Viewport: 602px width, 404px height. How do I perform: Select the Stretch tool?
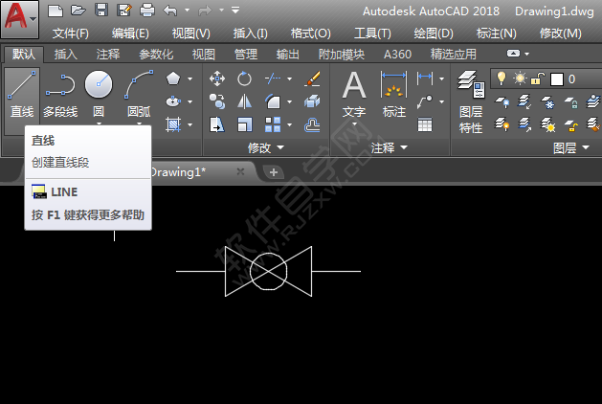[217, 124]
